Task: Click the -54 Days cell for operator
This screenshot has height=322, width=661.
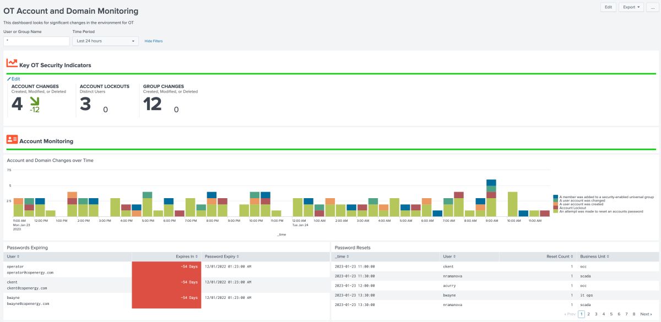Action: pyautogui.click(x=166, y=269)
